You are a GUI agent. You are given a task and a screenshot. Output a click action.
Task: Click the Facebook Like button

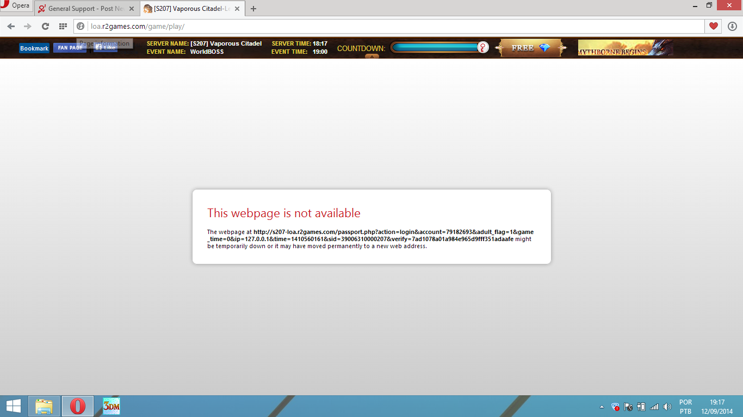[x=106, y=48]
